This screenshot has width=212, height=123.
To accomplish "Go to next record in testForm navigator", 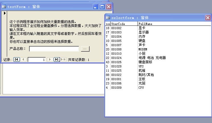I will coord(50,60).
